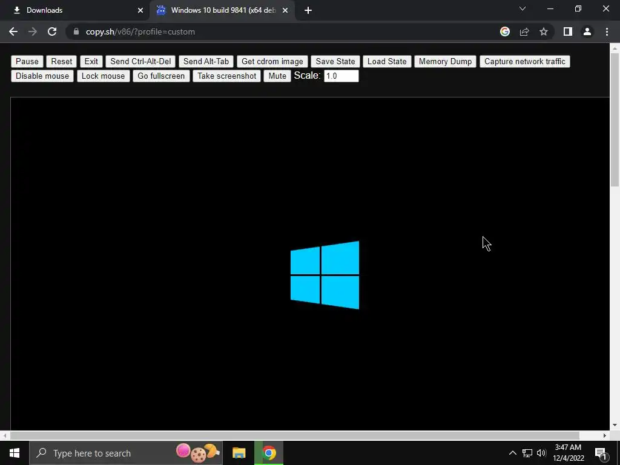Mute the emulator sound
Screen dimensions: 620x465
[x=277, y=76]
